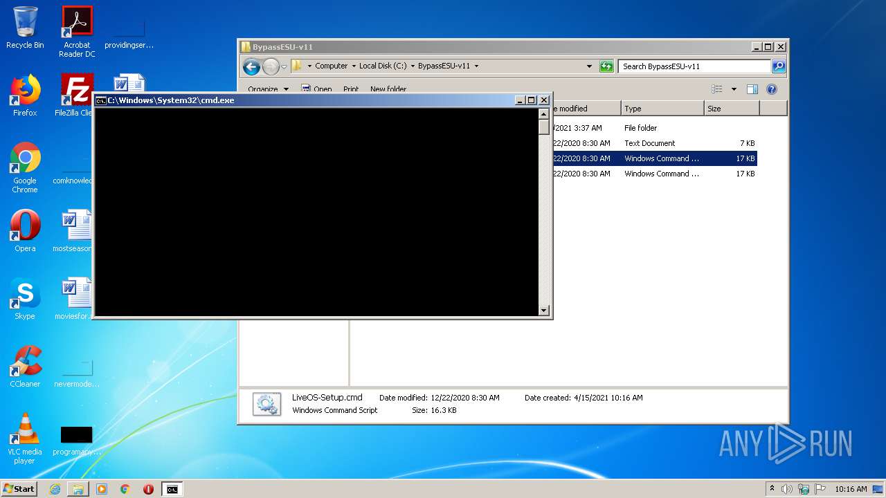Select the nevermode… desktop file
Image resolution: width=886 pixels, height=498 pixels.
point(77,373)
